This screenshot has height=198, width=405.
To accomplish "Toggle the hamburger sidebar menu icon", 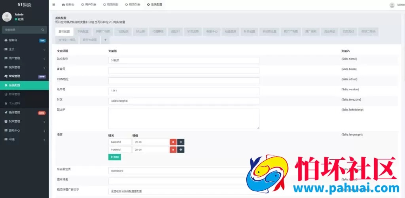I will click(54, 5).
